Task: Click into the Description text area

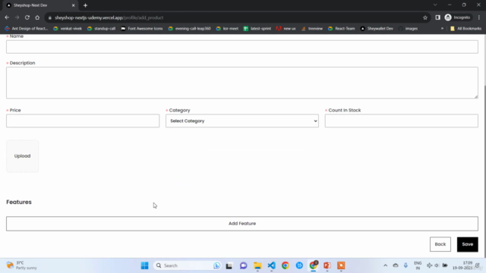Action: coord(242,83)
